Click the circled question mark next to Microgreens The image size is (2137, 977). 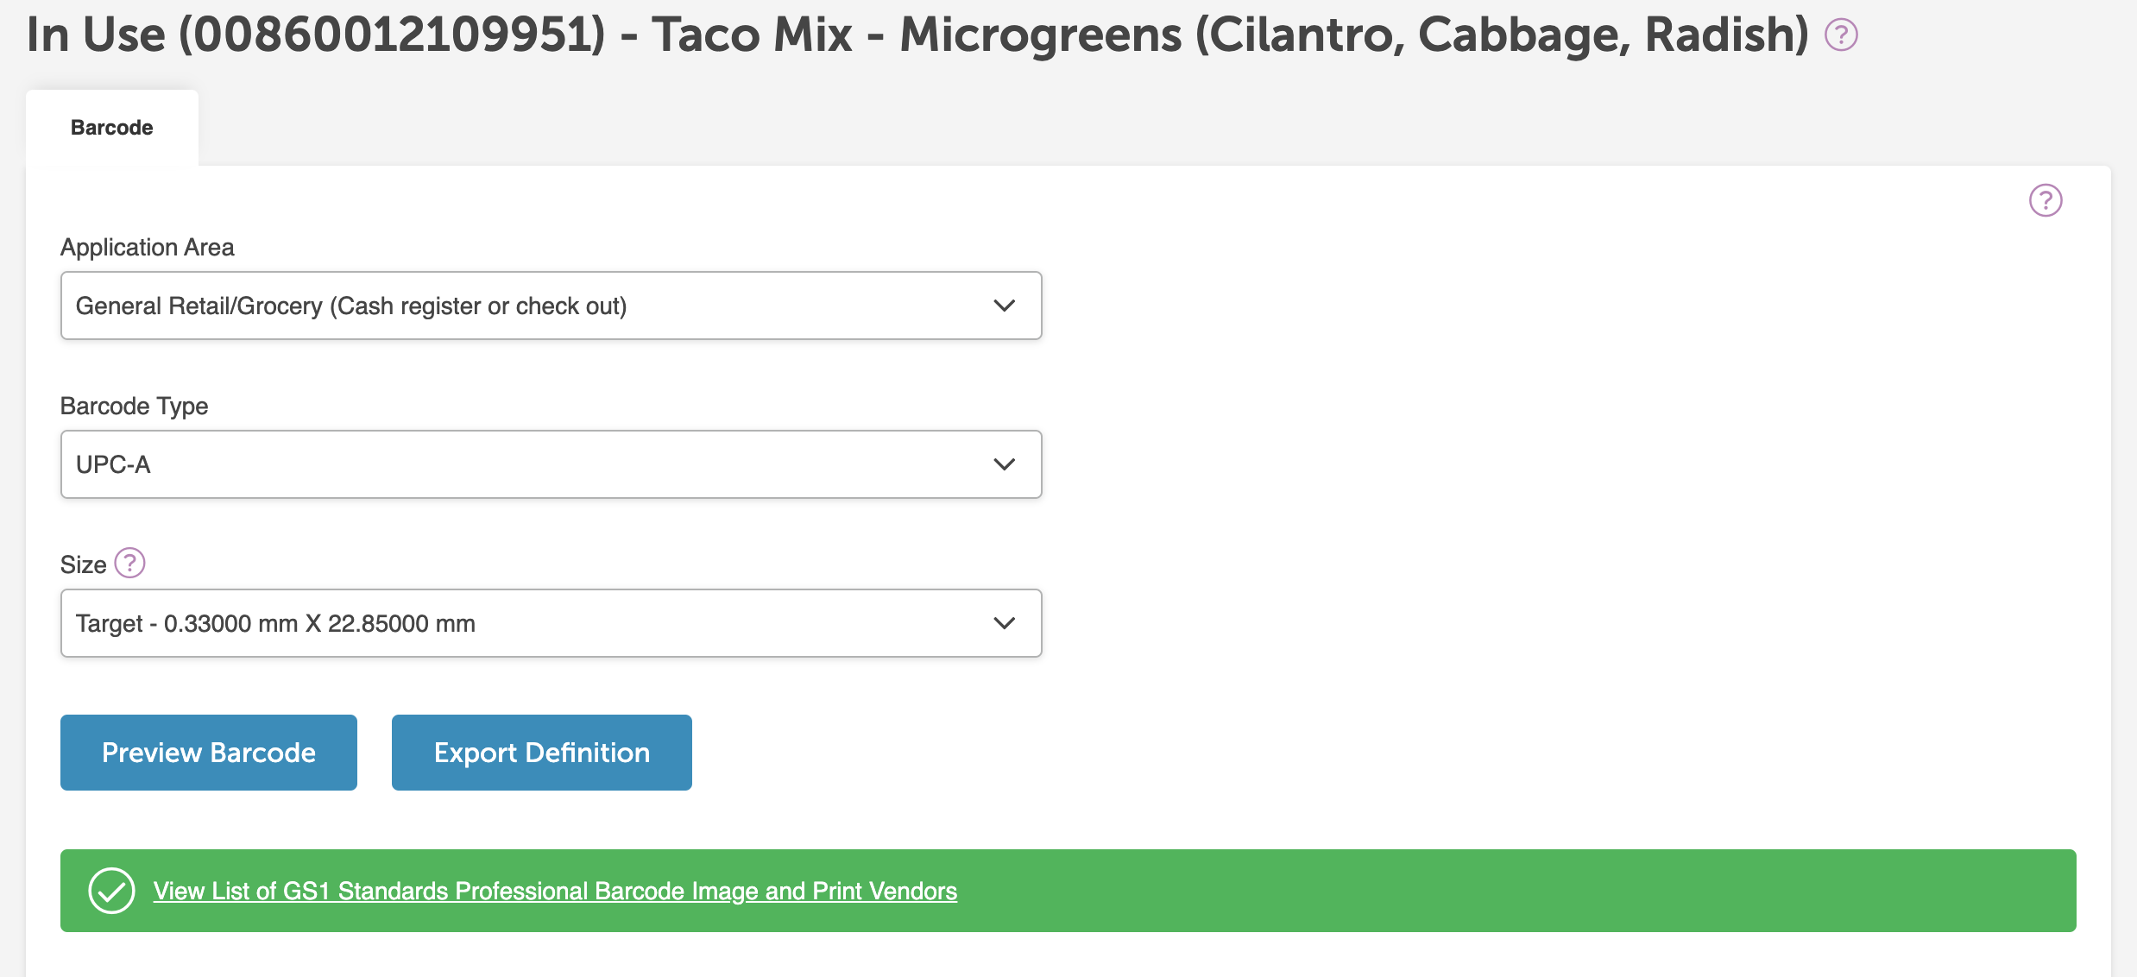1840,36
